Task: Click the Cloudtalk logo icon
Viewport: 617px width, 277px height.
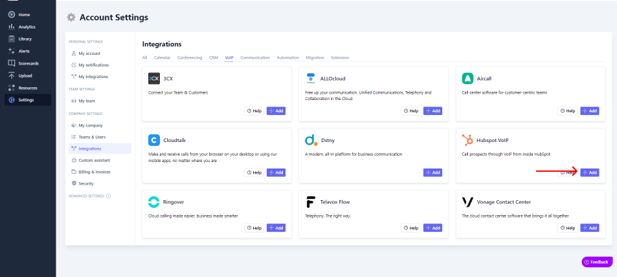Action: pyautogui.click(x=154, y=140)
